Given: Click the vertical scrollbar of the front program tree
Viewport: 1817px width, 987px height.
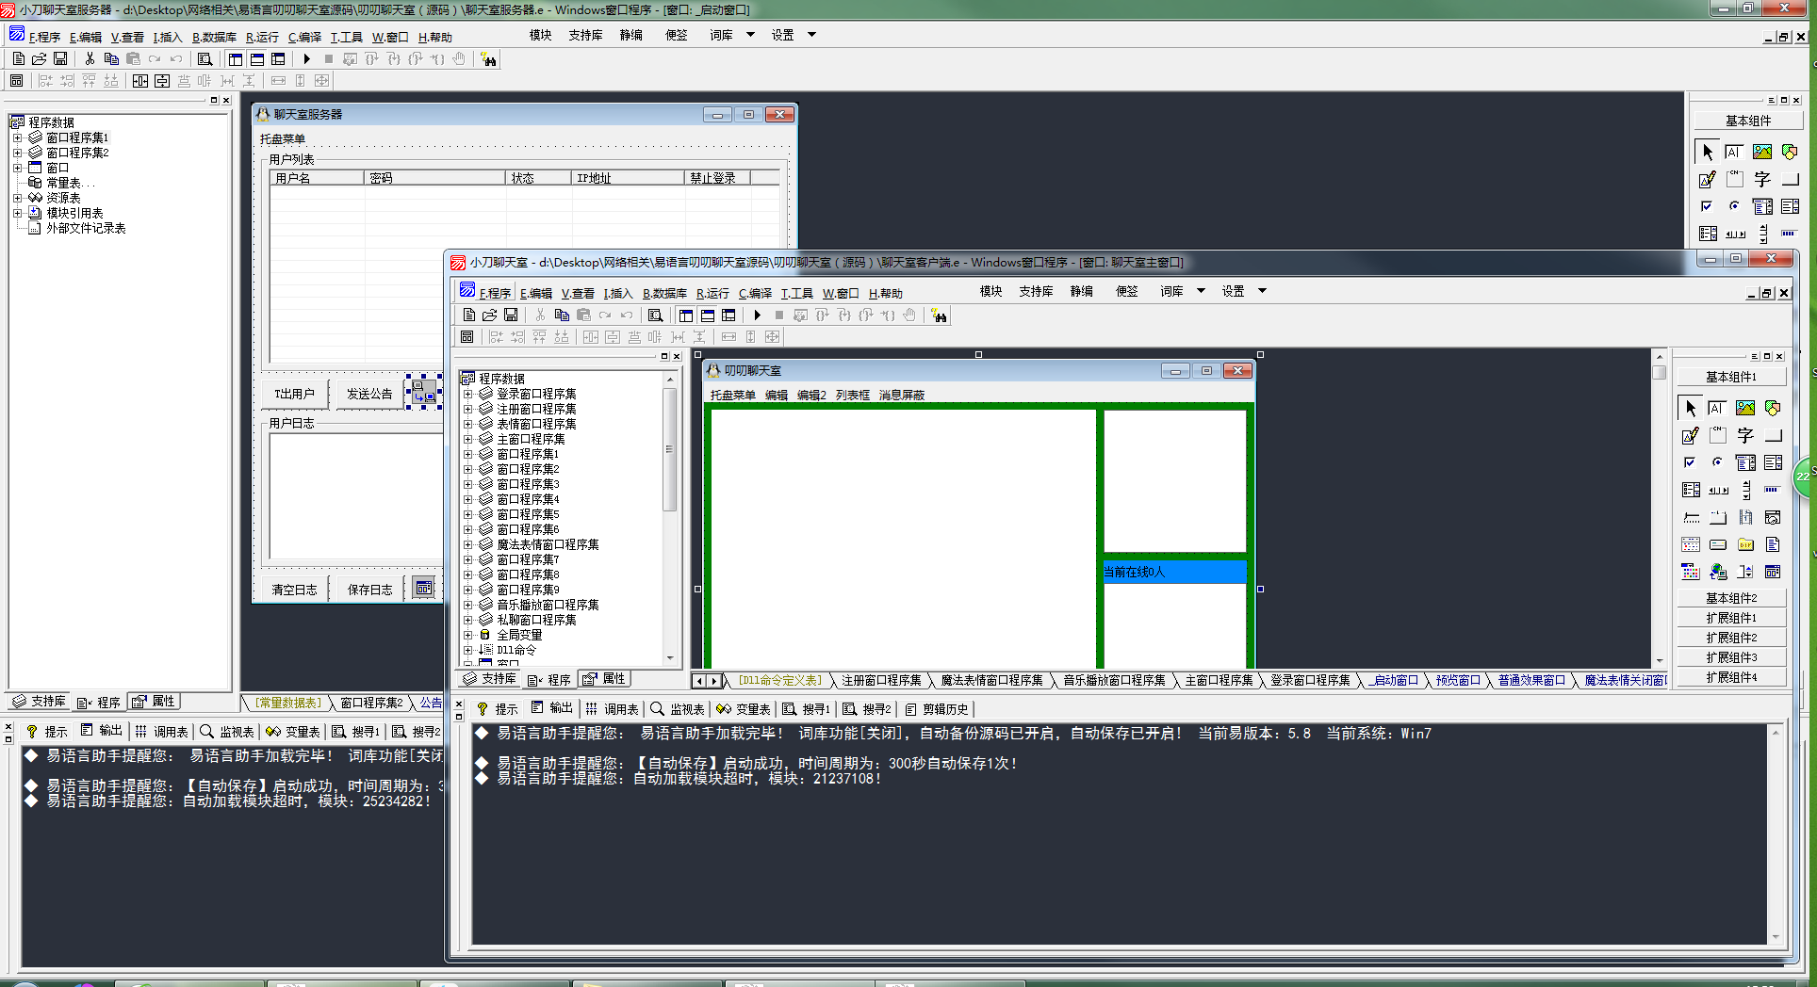Looking at the screenshot, I should coord(670,518).
